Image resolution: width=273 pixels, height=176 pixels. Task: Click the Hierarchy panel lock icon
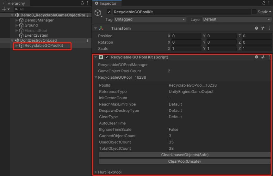(x=82, y=3)
